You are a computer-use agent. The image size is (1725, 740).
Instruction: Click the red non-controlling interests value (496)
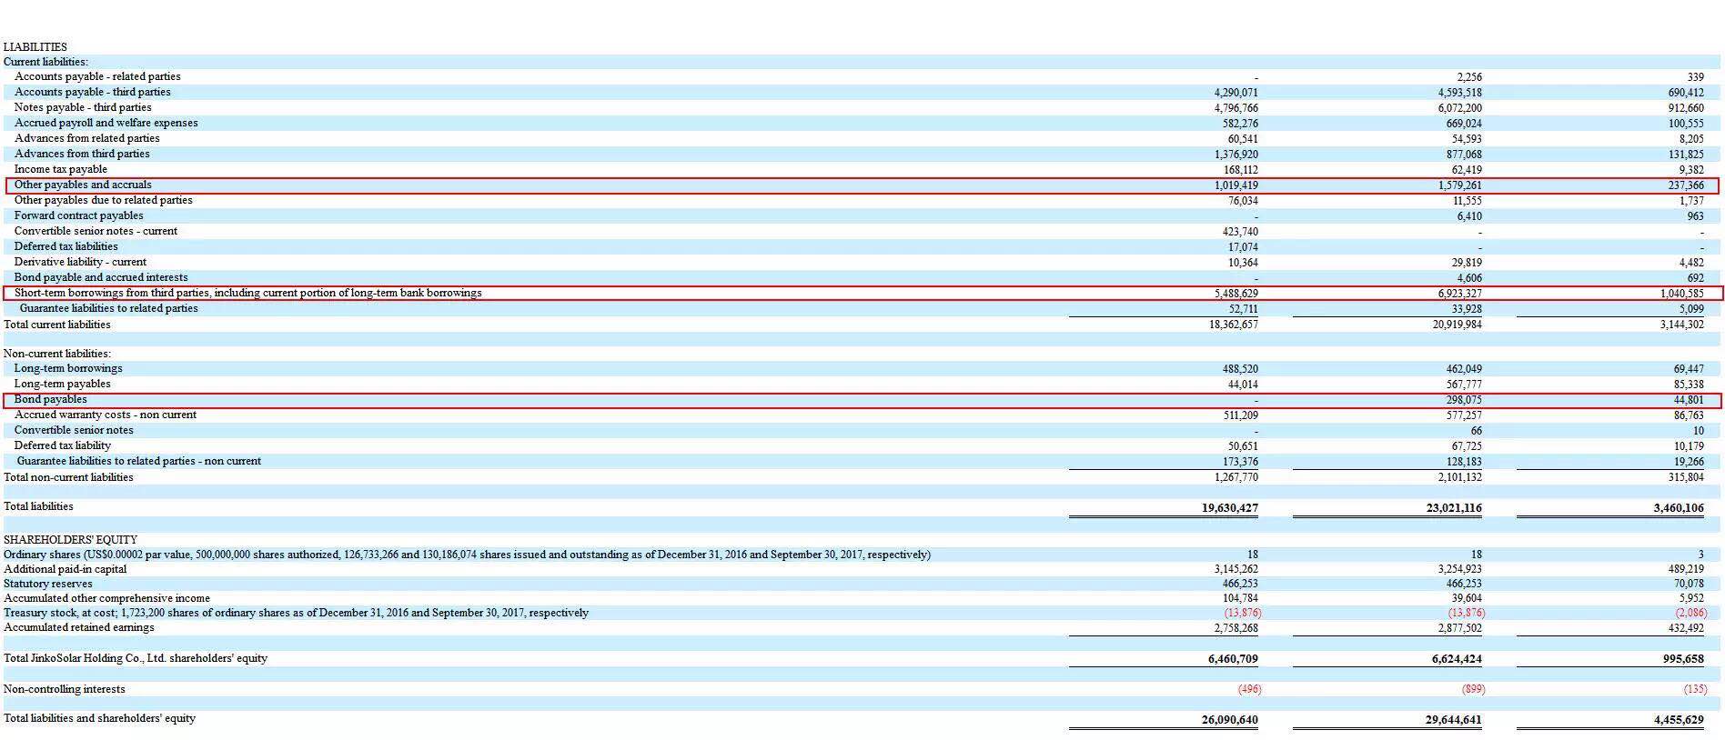coord(1249,689)
